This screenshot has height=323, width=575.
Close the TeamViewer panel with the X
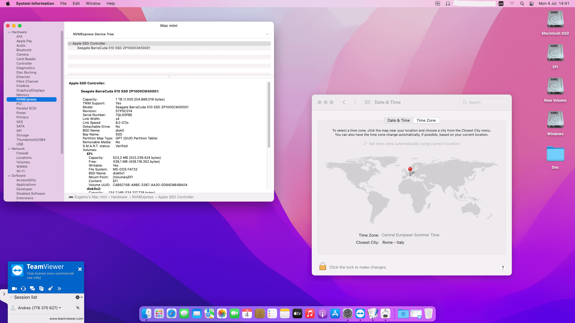(80, 269)
